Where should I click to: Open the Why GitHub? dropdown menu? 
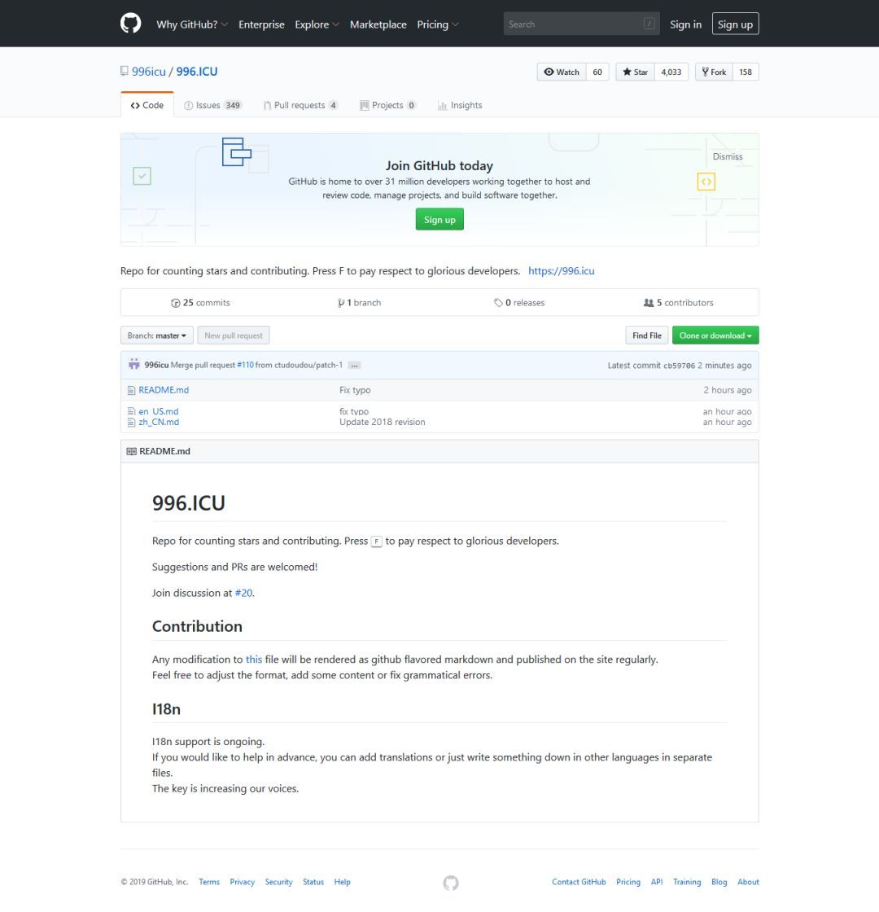pos(192,24)
